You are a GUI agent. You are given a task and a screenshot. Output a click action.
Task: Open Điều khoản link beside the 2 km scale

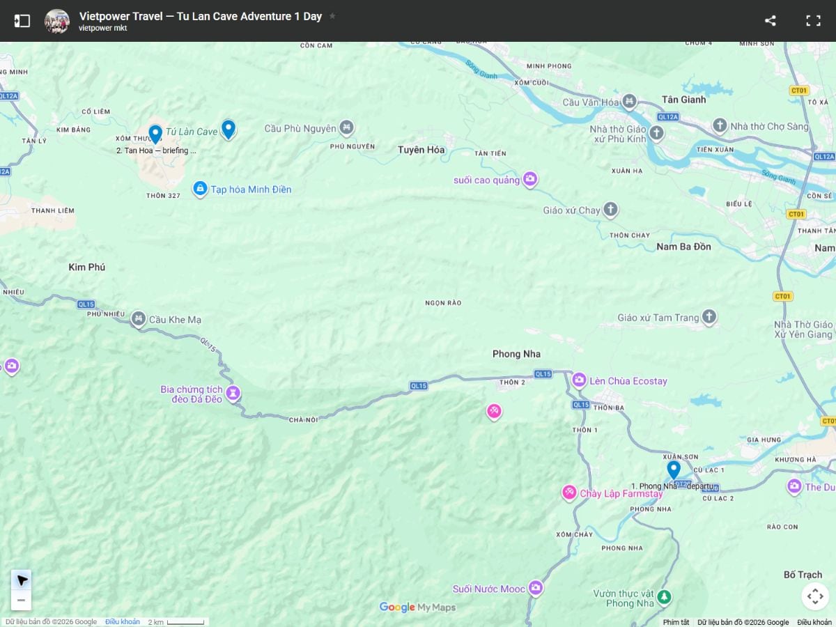[x=123, y=622]
